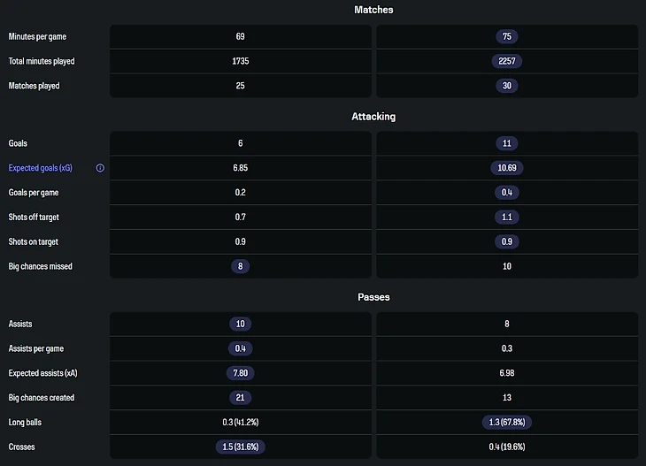Click the info icon beside Expected goals (xG)

(100, 168)
